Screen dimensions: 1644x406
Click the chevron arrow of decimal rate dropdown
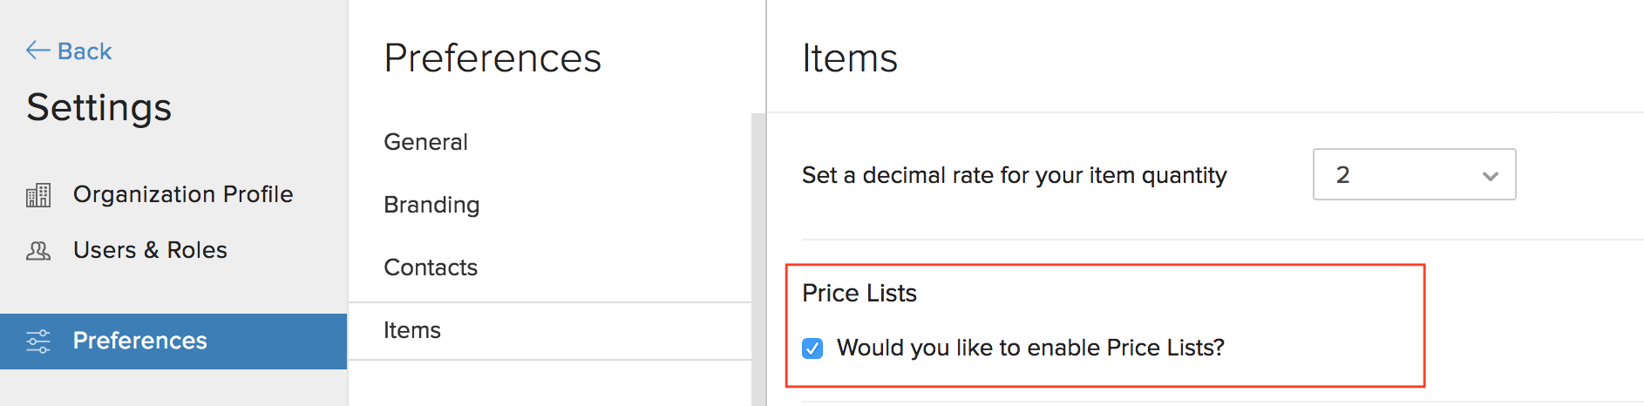[1490, 176]
